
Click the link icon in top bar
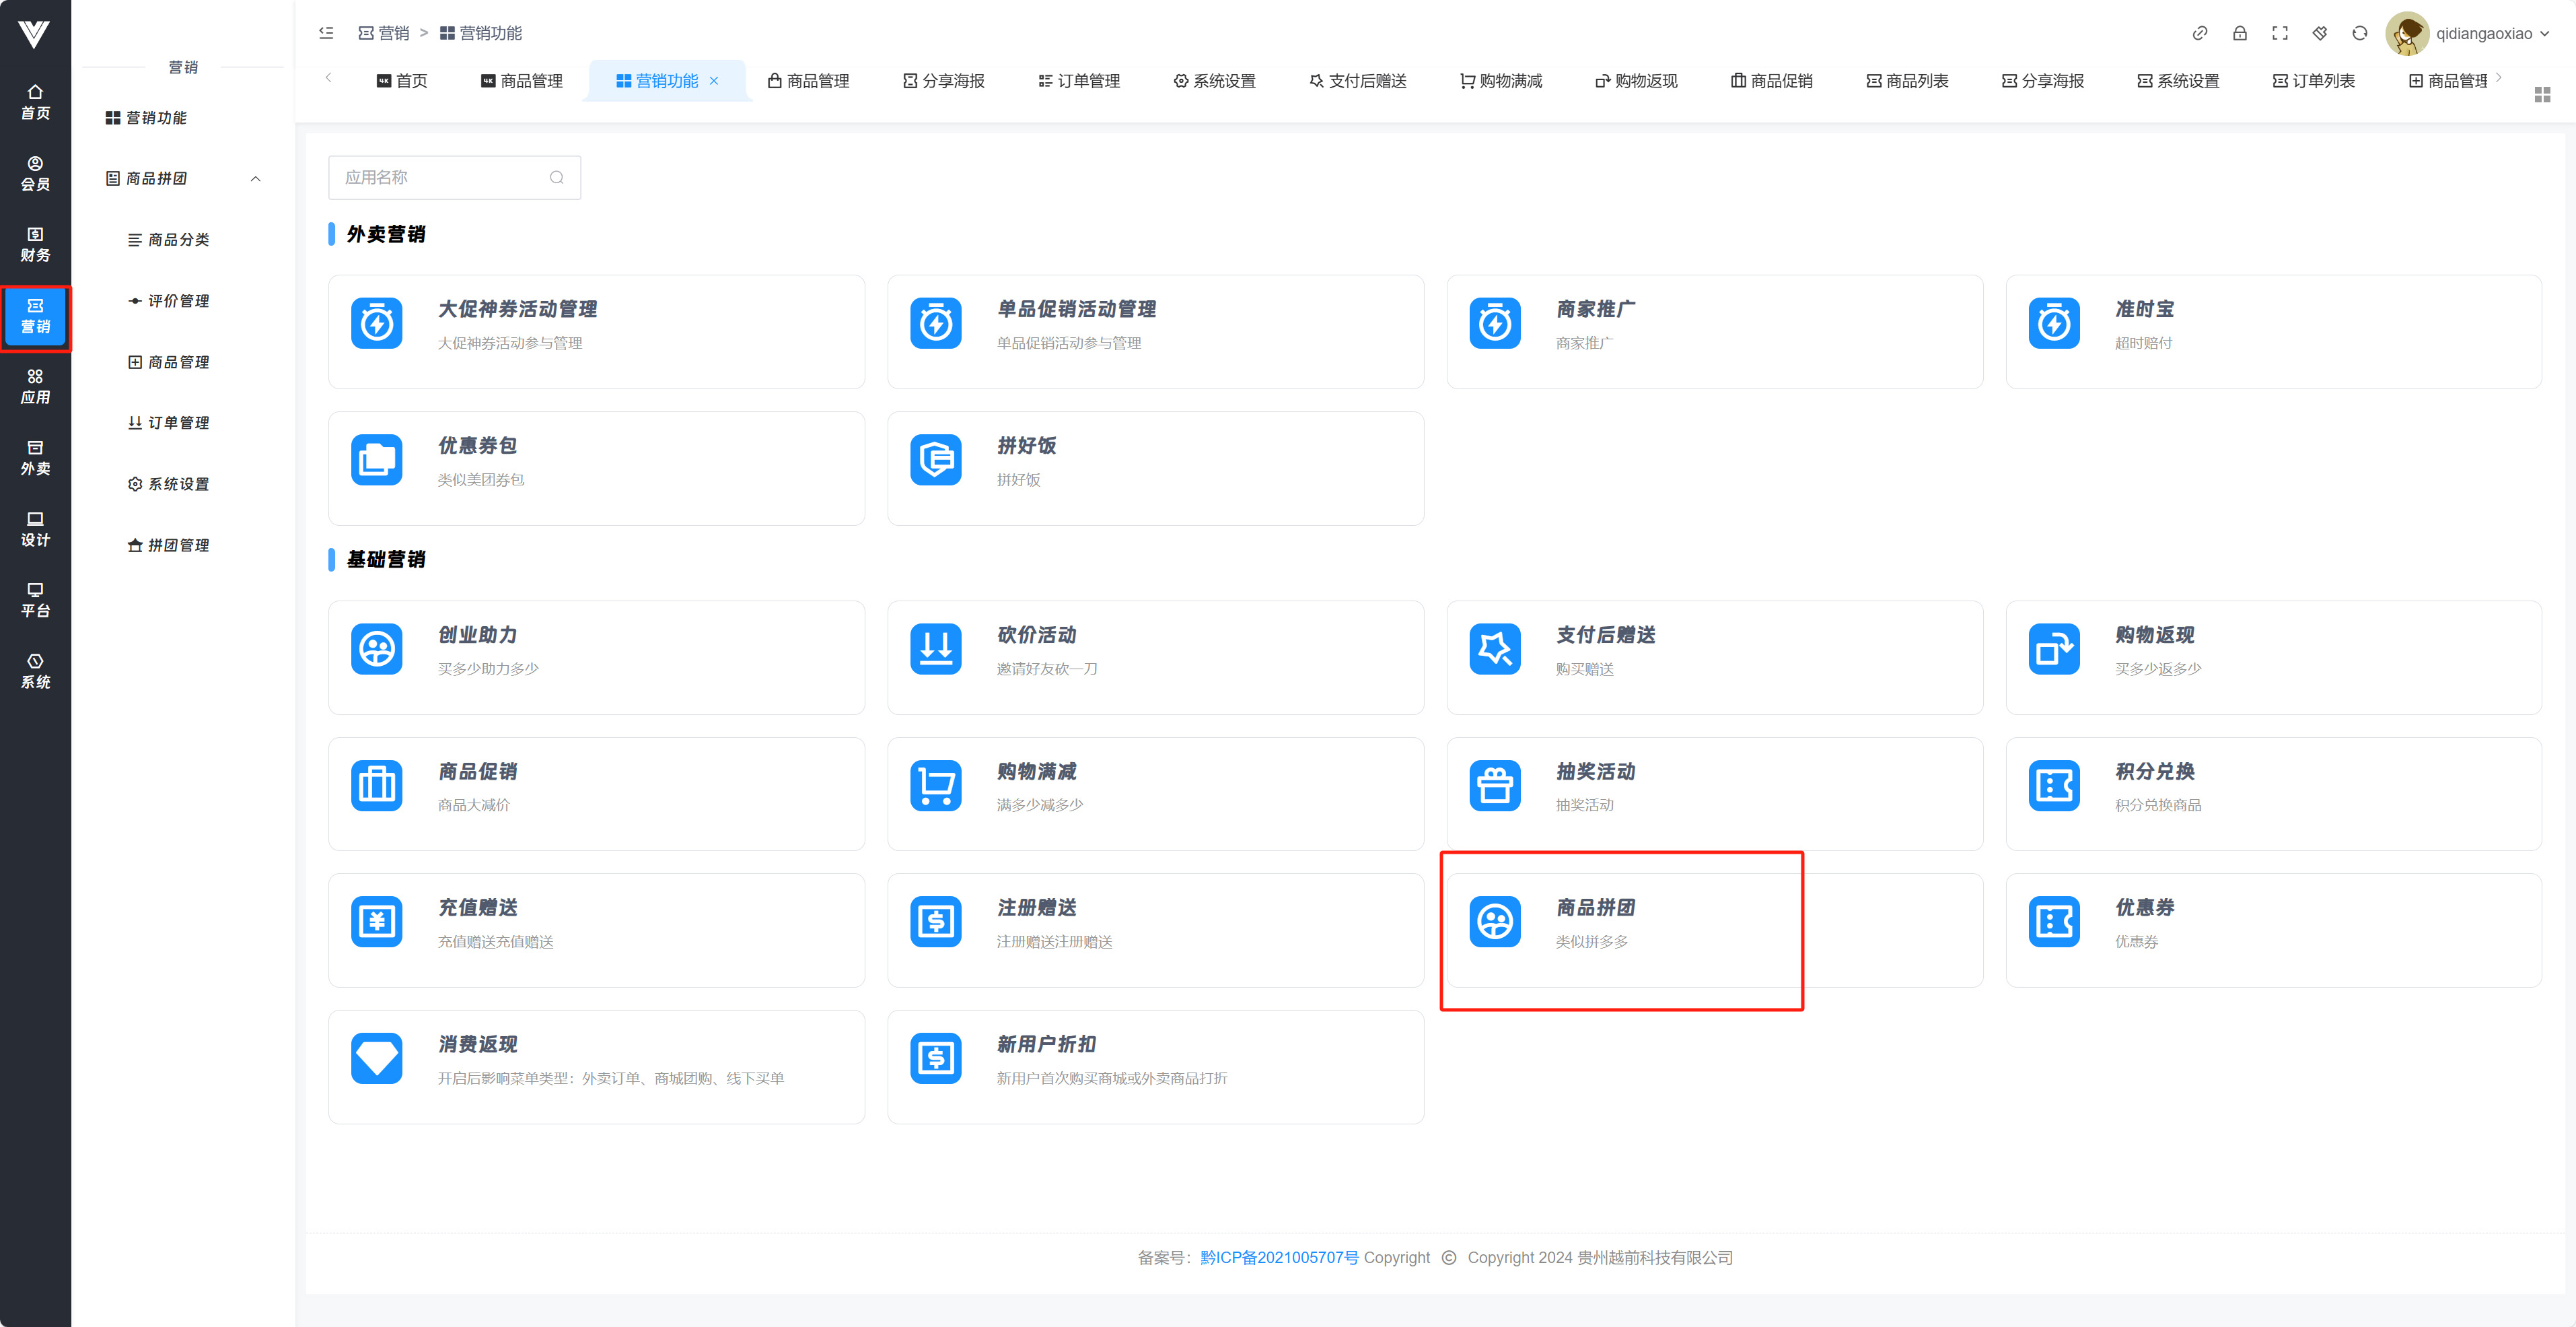[2199, 33]
